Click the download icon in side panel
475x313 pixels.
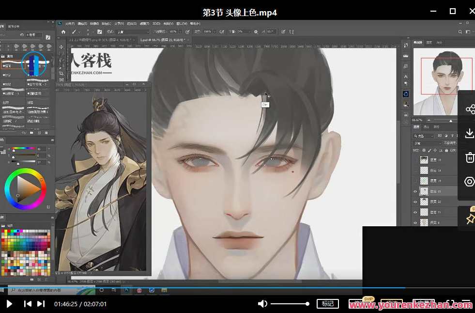(x=469, y=133)
